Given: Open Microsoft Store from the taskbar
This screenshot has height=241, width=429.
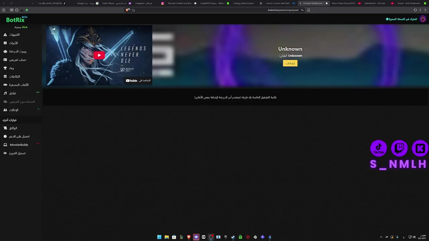Looking at the screenshot, I should [x=174, y=237].
